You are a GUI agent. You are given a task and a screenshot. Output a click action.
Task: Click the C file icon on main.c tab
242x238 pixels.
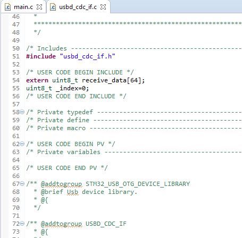pos(7,7)
